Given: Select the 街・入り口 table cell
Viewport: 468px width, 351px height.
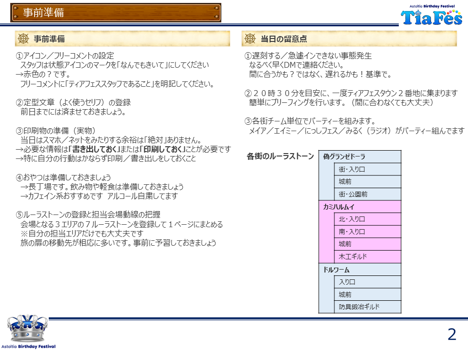Looking at the screenshot, I should point(368,169).
